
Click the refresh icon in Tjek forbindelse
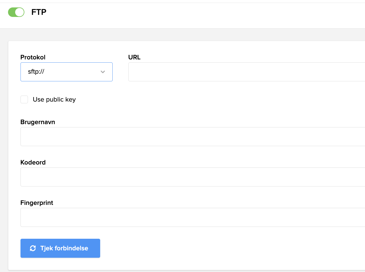coord(33,248)
